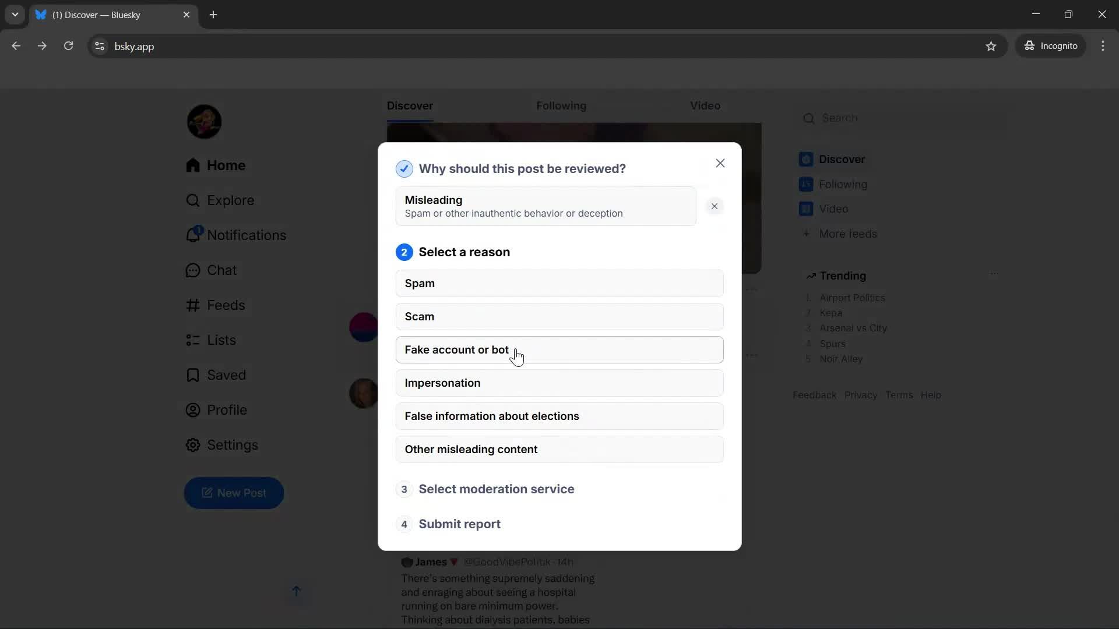
Task: Choose Fake account or bot reason
Action: pyautogui.click(x=559, y=349)
